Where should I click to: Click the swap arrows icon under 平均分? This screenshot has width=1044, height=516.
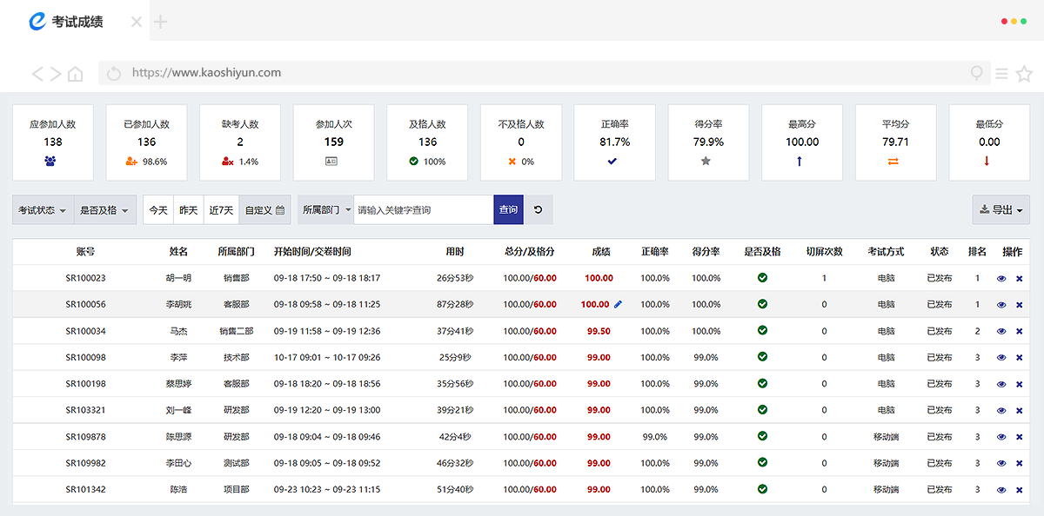[x=895, y=161]
